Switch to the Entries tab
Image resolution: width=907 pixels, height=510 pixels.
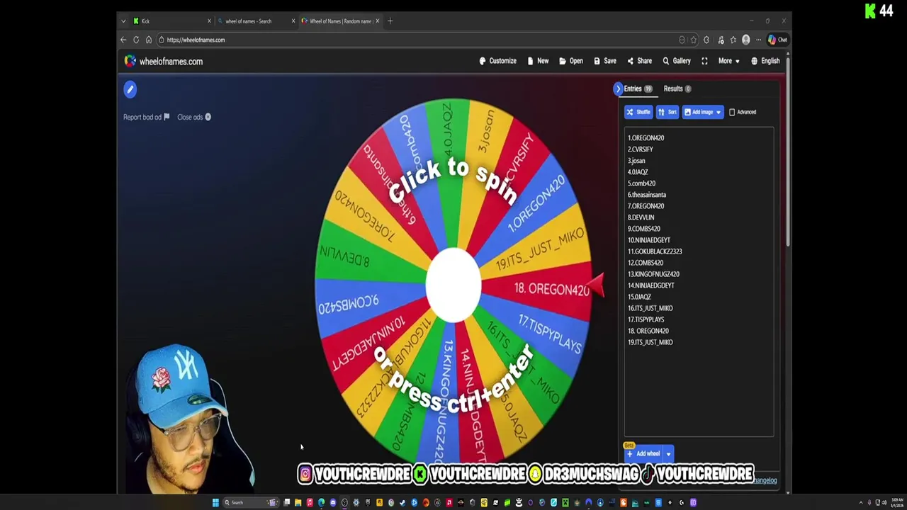coord(638,89)
